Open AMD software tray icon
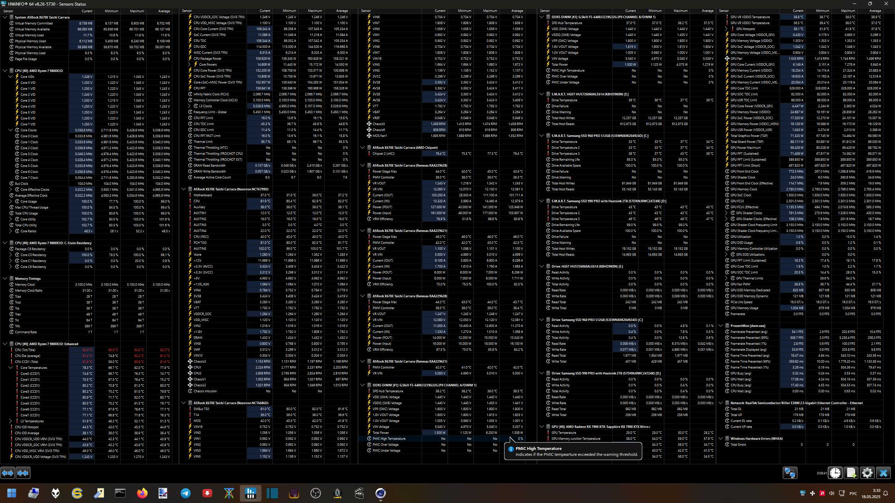 pos(822,493)
